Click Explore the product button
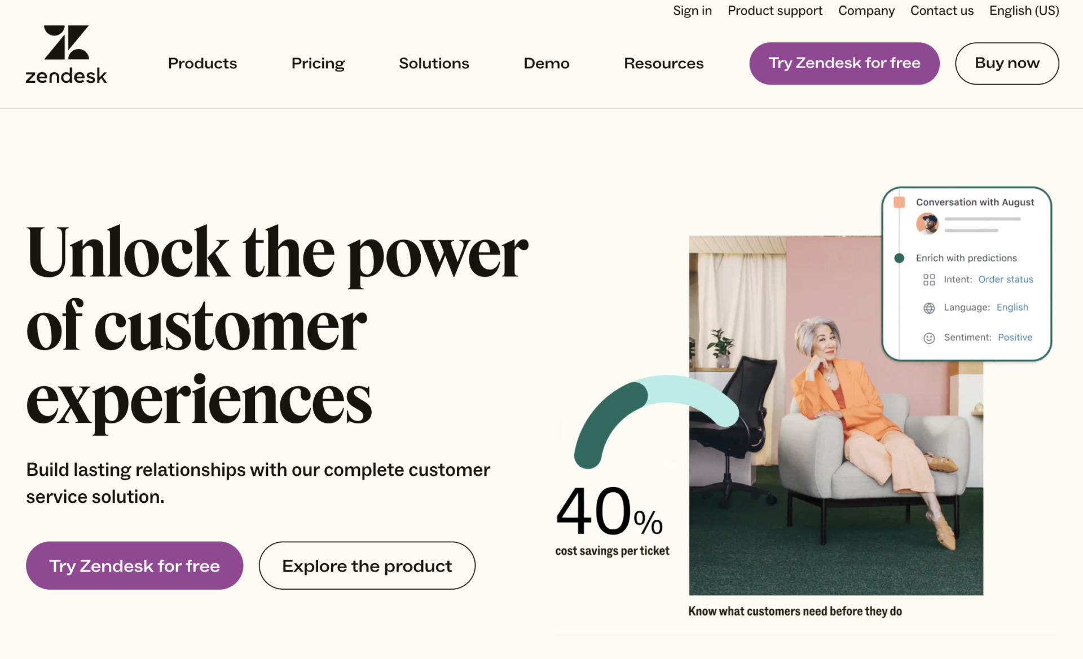This screenshot has width=1083, height=659. point(367,565)
